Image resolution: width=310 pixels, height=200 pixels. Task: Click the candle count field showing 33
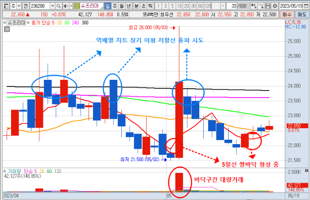[232, 6]
